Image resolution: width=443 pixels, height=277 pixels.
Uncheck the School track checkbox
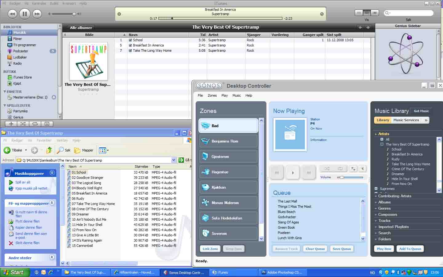click(x=130, y=40)
